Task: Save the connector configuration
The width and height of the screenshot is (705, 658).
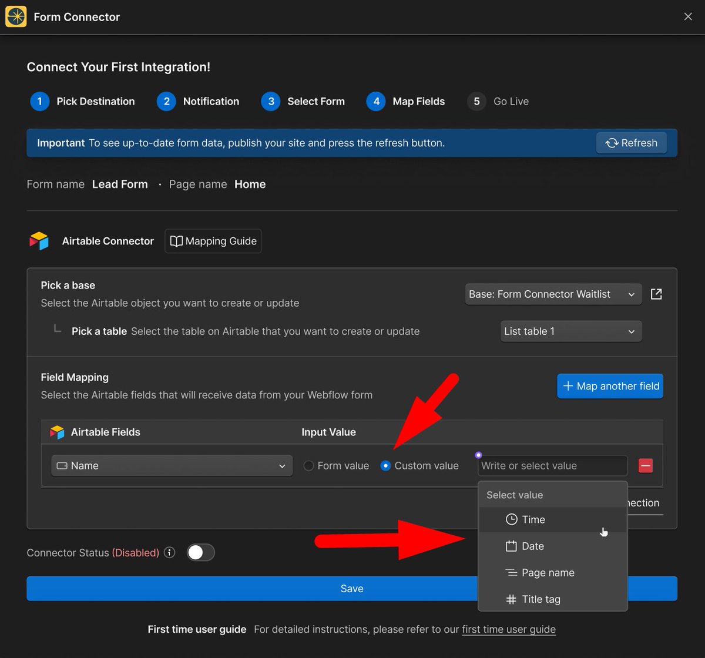Action: (352, 589)
